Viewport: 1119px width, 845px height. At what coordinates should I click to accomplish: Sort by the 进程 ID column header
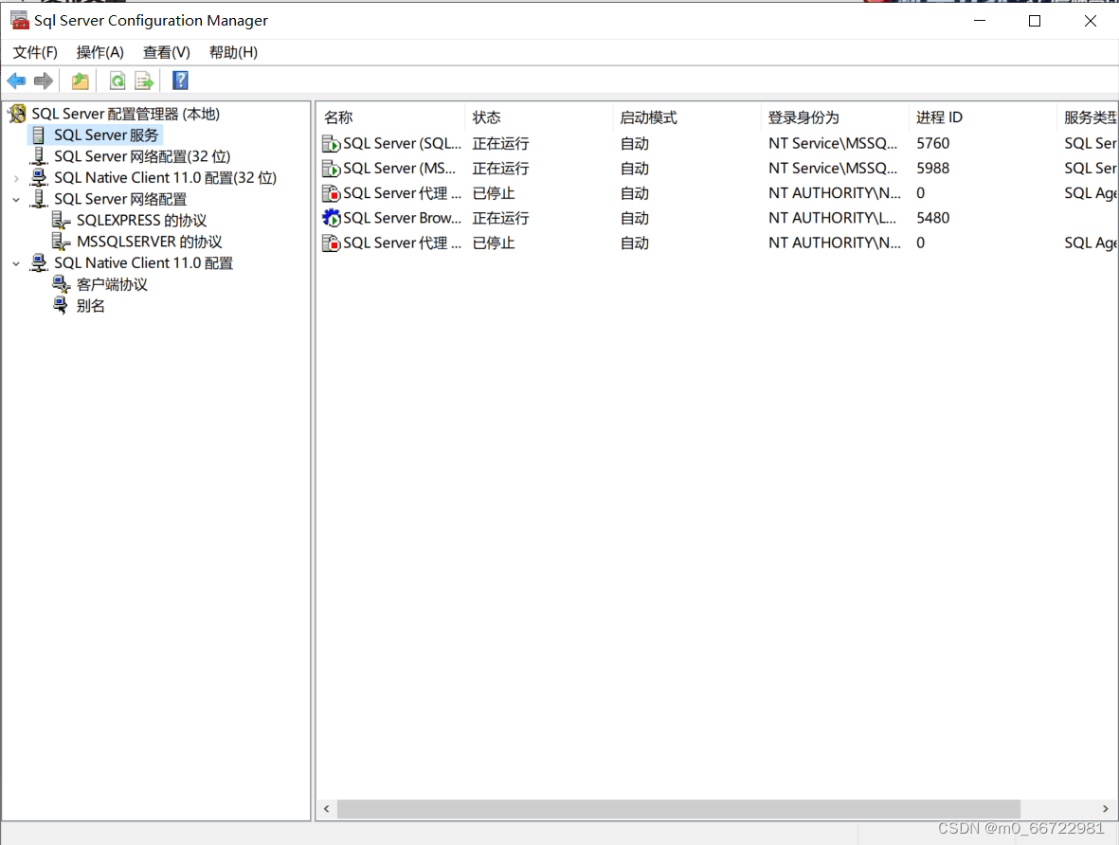click(x=983, y=117)
